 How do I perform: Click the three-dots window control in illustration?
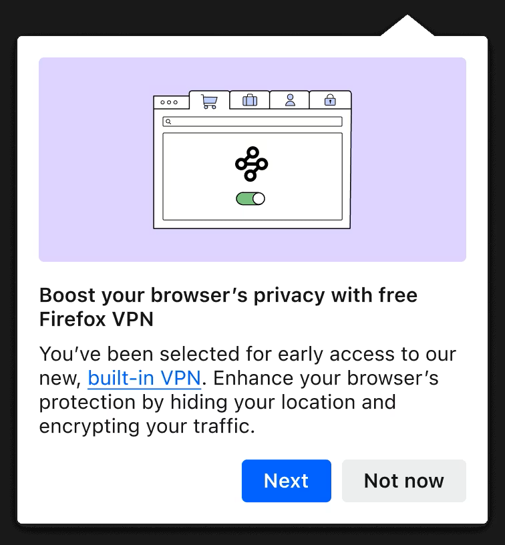tap(169, 102)
